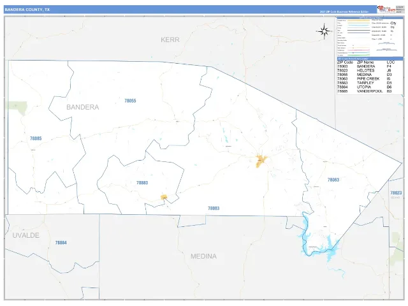Click the publisher logo in the title bar
Image resolution: width=408 pixels, height=306 pixels.
pyautogui.click(x=386, y=10)
